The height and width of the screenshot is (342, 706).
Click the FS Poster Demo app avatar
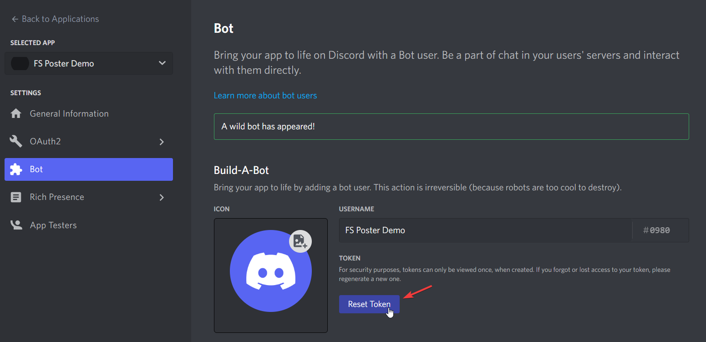pyautogui.click(x=20, y=63)
